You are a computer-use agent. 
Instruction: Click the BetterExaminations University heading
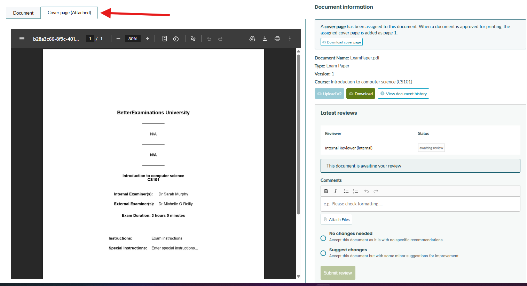tap(153, 113)
